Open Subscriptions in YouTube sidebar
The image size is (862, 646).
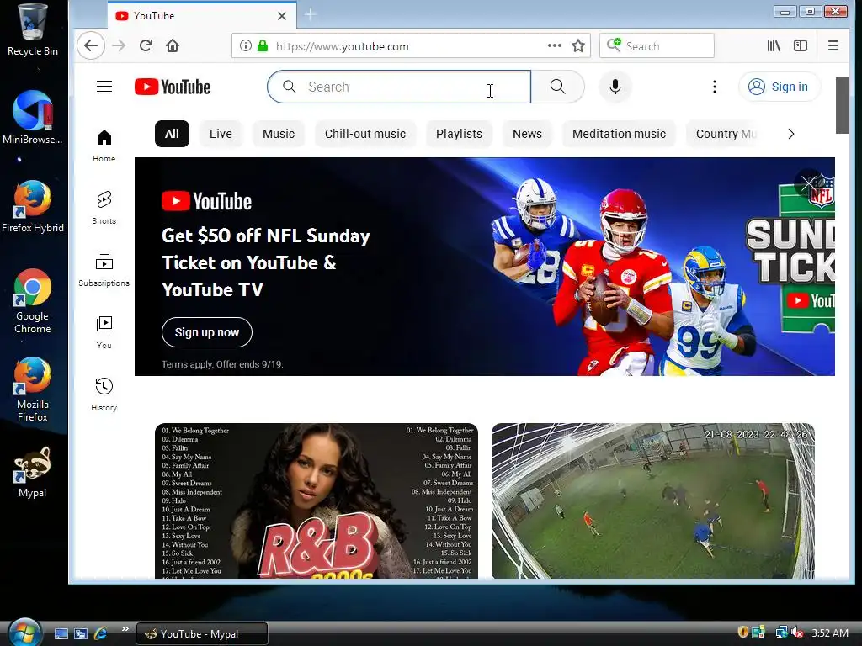(104, 270)
